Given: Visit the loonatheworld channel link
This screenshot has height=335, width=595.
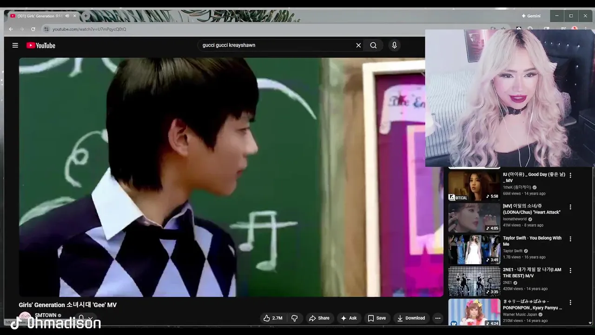Looking at the screenshot, I should (515, 219).
